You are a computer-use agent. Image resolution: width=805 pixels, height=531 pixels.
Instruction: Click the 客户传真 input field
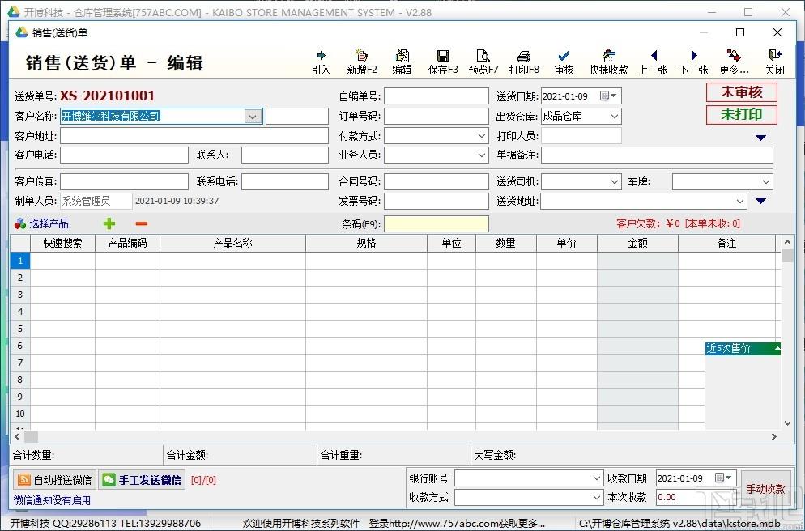[124, 181]
